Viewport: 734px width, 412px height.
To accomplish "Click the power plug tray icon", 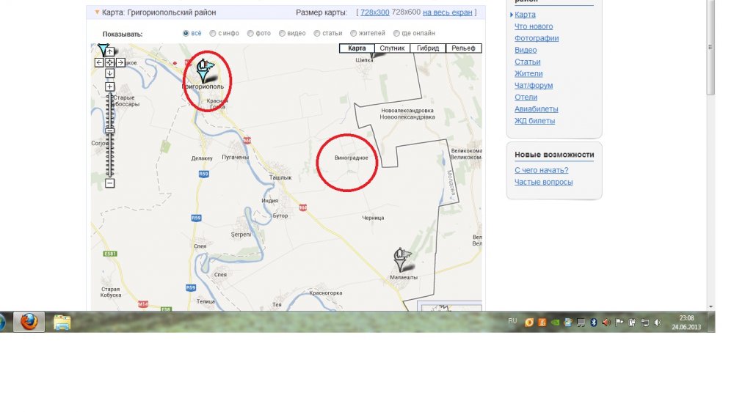I will coord(632,323).
